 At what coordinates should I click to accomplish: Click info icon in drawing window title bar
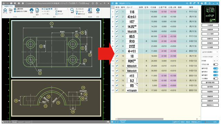[93, 3]
